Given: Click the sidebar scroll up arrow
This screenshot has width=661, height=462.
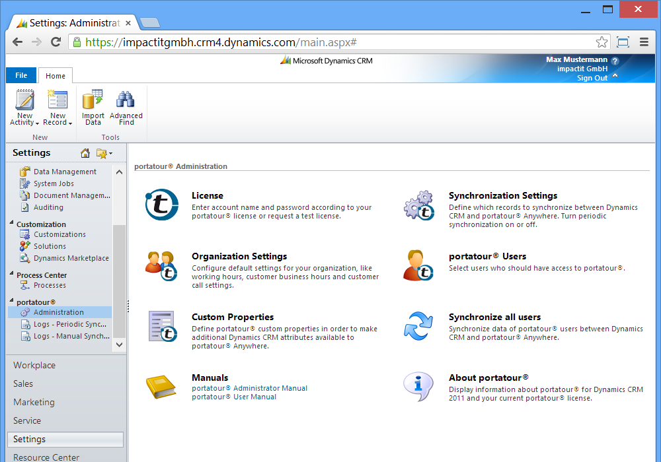Looking at the screenshot, I should click(119, 172).
